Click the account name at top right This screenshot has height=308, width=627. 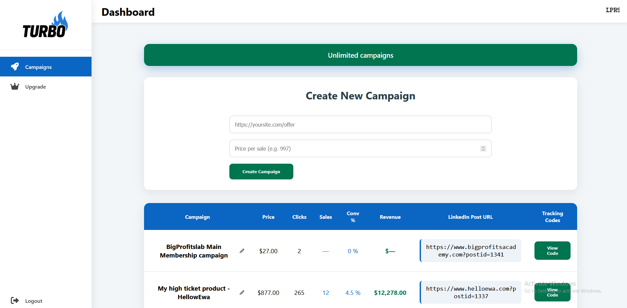pyautogui.click(x=612, y=10)
